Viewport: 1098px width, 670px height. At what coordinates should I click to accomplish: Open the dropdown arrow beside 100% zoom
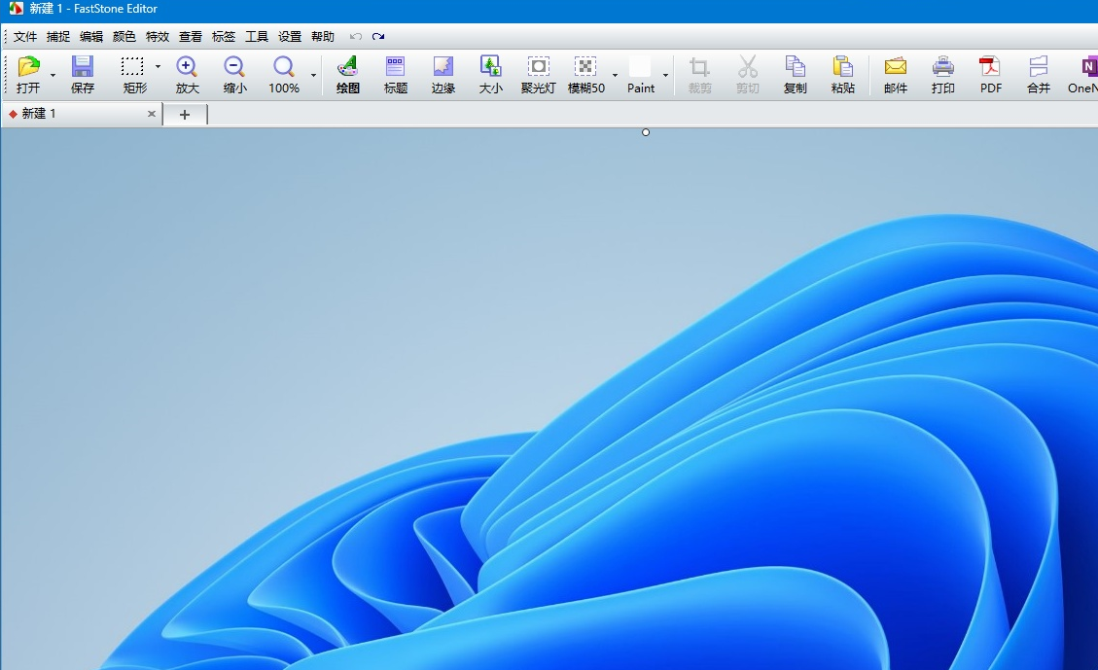pyautogui.click(x=313, y=75)
